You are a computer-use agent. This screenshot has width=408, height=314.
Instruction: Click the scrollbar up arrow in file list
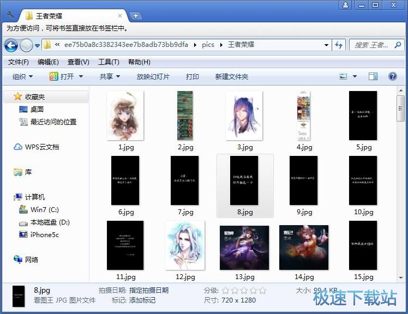[x=401, y=91]
